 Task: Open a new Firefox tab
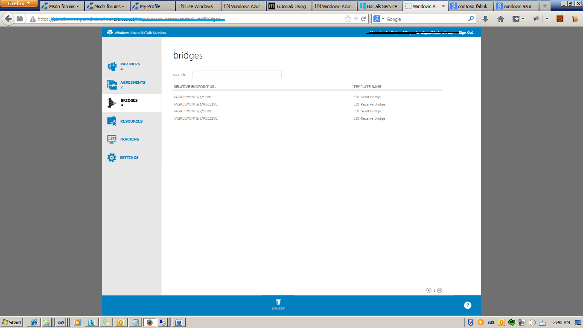[545, 6]
